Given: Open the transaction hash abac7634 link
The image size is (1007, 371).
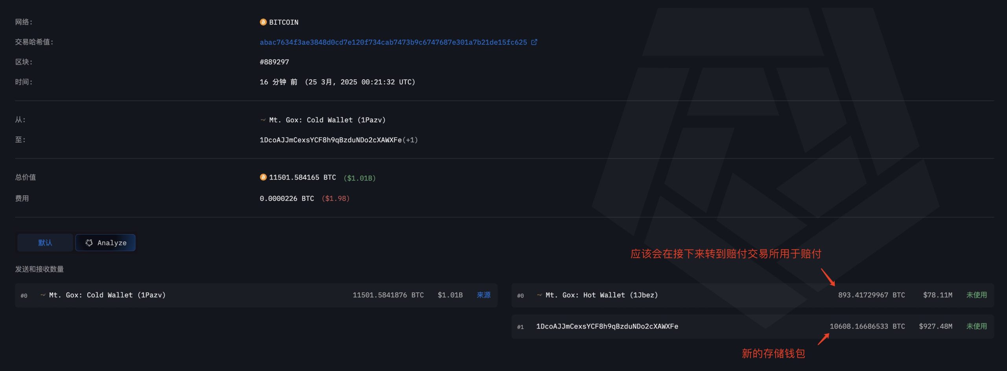Looking at the screenshot, I should tap(393, 42).
